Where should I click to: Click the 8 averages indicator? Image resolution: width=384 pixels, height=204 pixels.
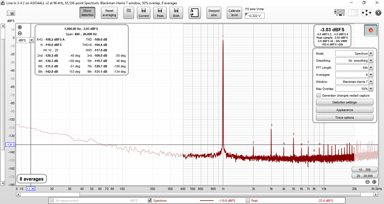(31, 179)
